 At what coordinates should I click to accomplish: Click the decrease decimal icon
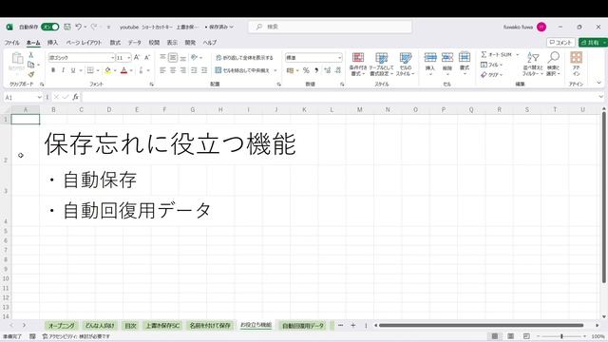point(338,70)
